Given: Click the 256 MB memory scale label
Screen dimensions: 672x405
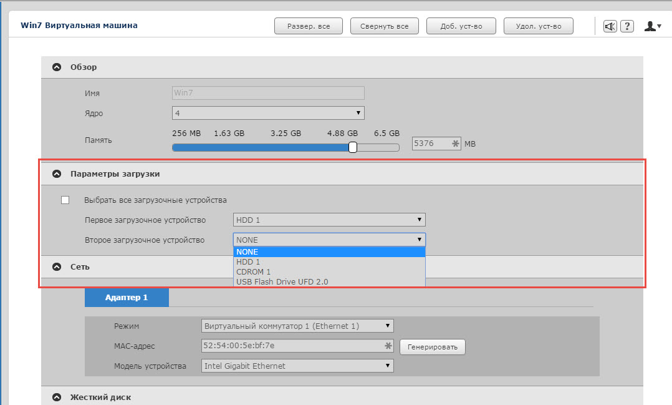Looking at the screenshot, I should pyautogui.click(x=186, y=133).
